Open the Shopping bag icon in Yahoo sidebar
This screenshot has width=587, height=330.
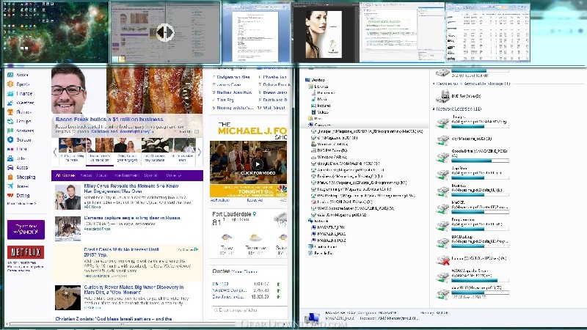(x=10, y=177)
